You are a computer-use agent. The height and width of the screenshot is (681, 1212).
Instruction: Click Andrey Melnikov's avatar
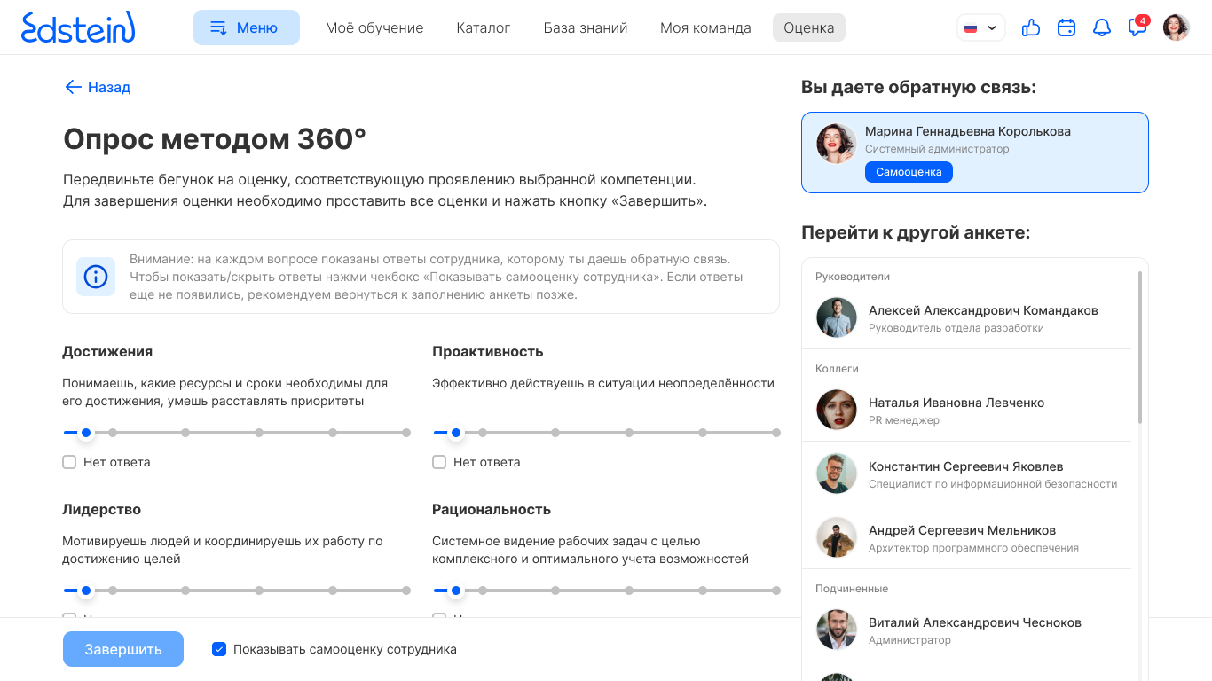pyautogui.click(x=836, y=537)
